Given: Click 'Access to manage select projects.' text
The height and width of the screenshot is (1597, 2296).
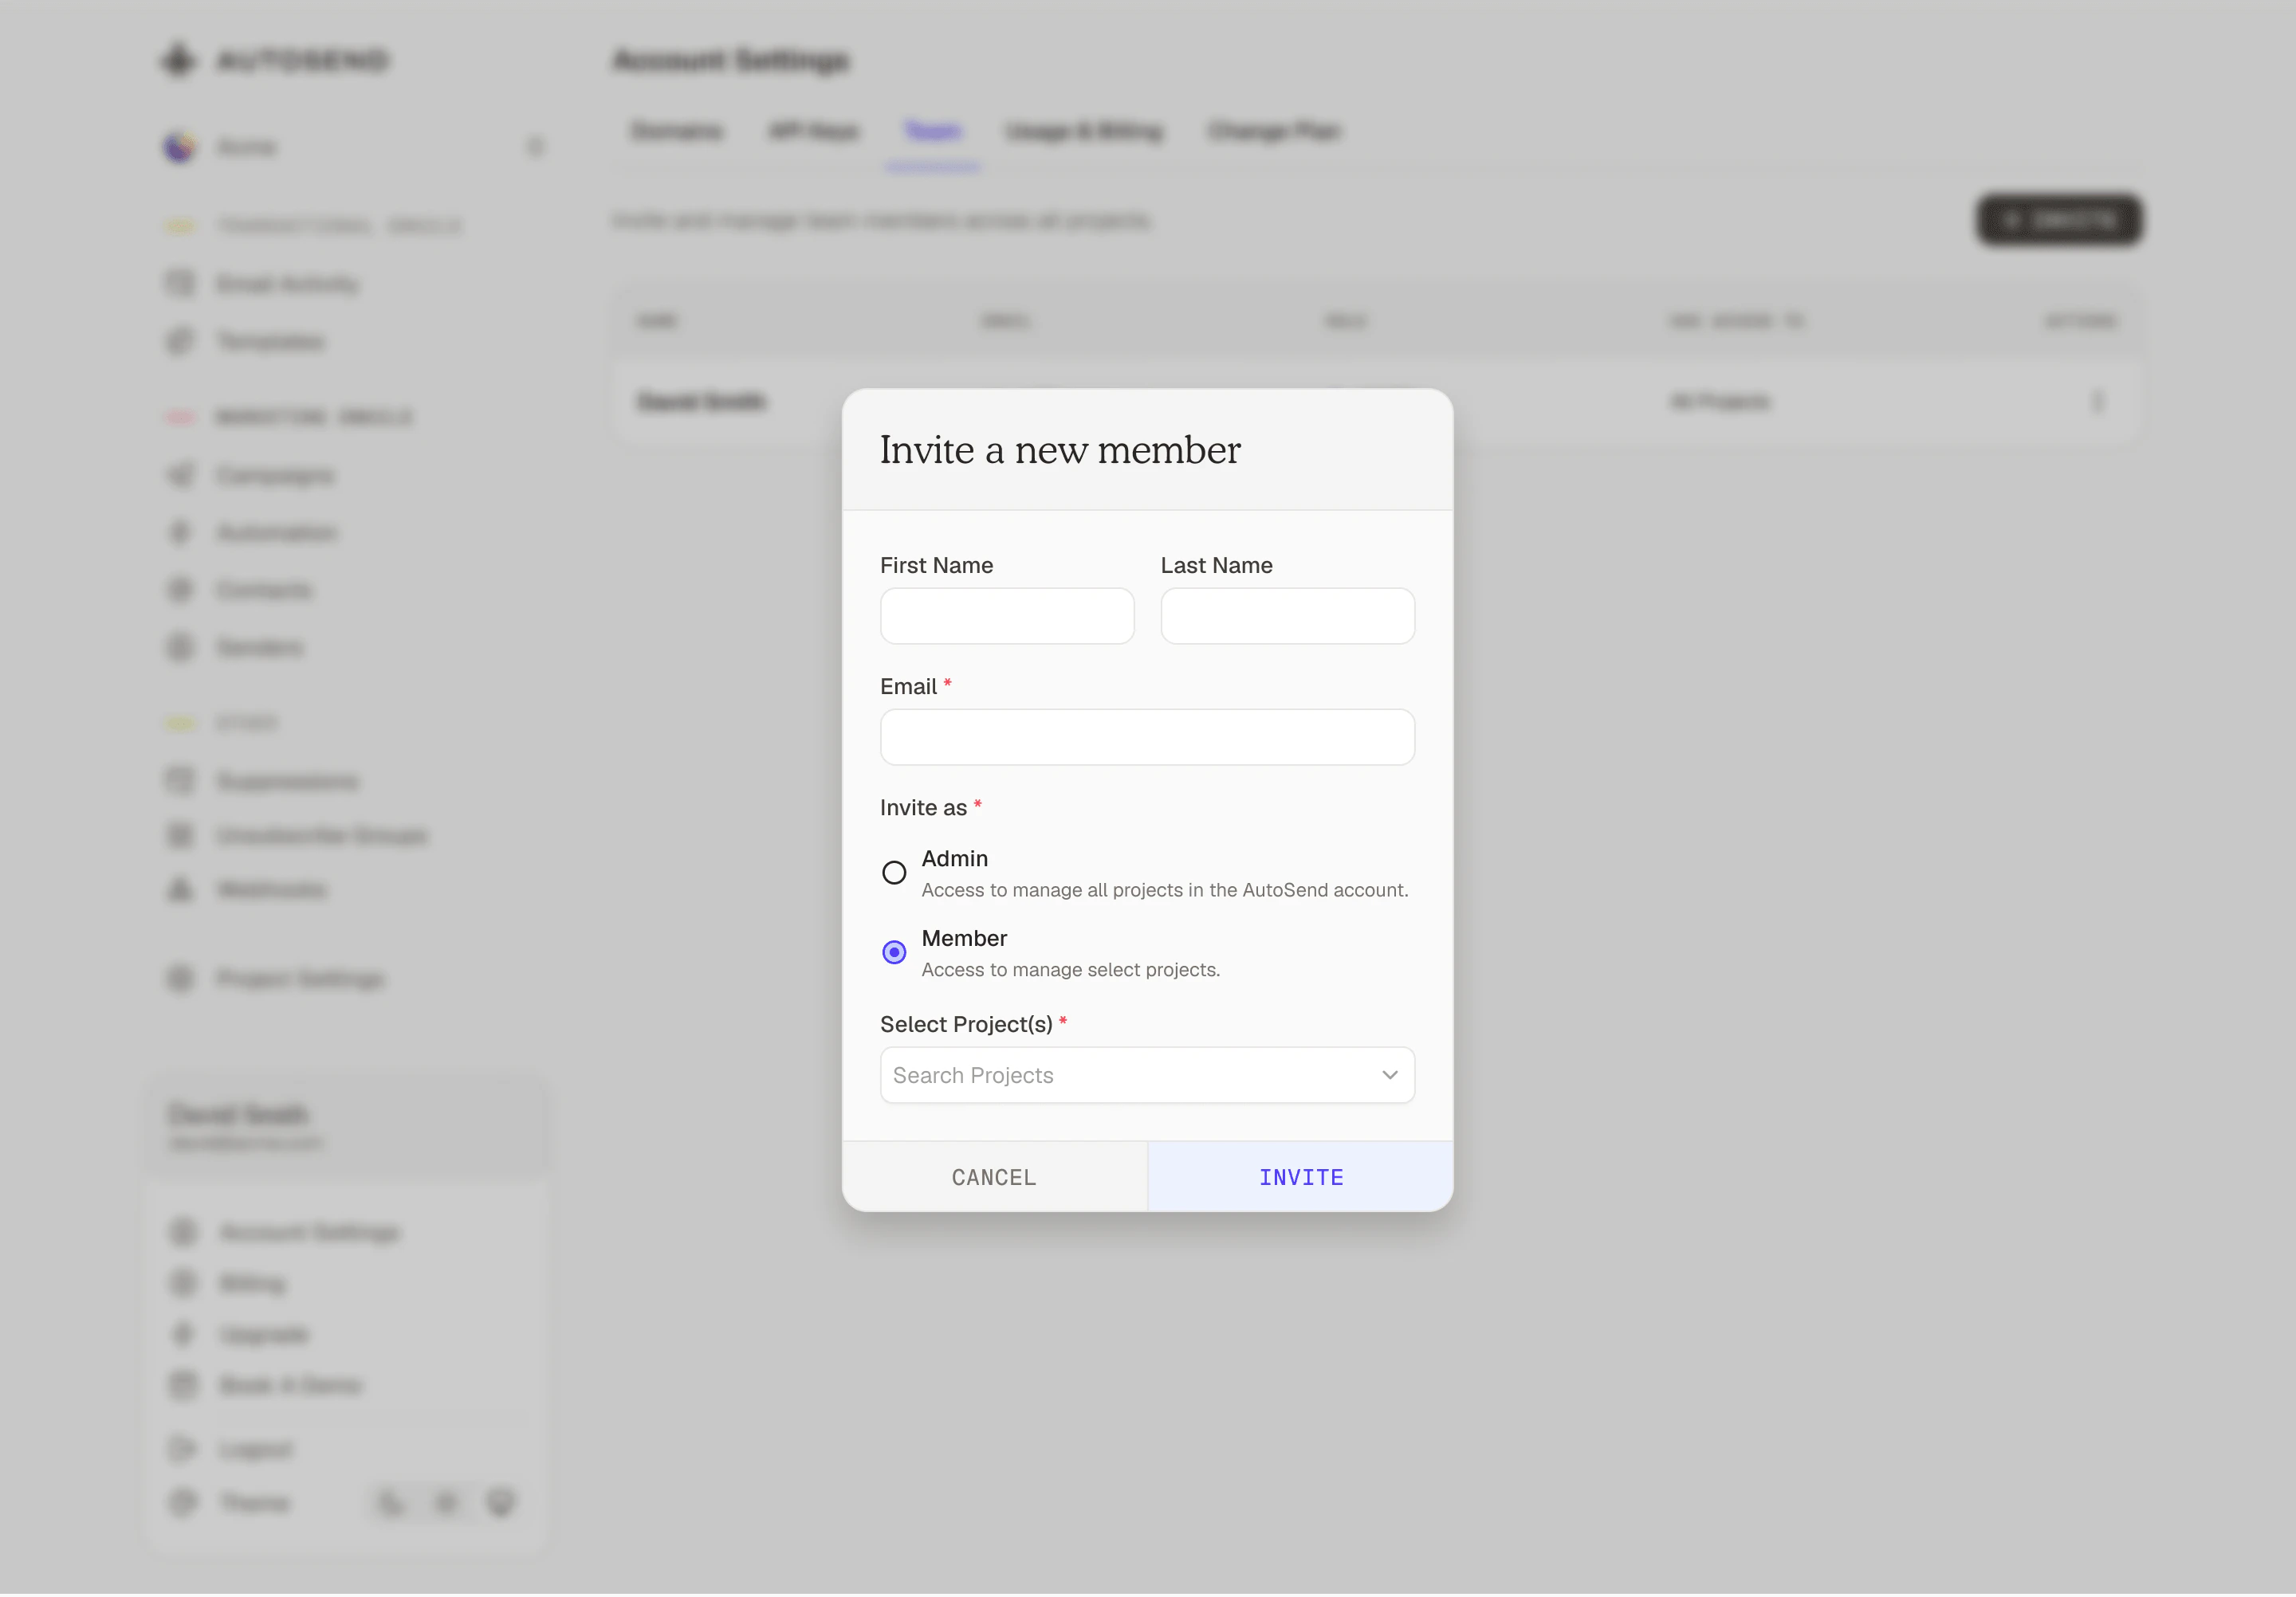Looking at the screenshot, I should (1070, 969).
